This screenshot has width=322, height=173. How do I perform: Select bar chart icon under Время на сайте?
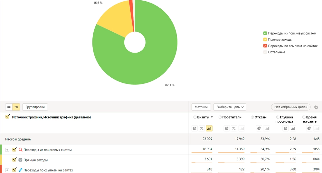tap(317, 128)
